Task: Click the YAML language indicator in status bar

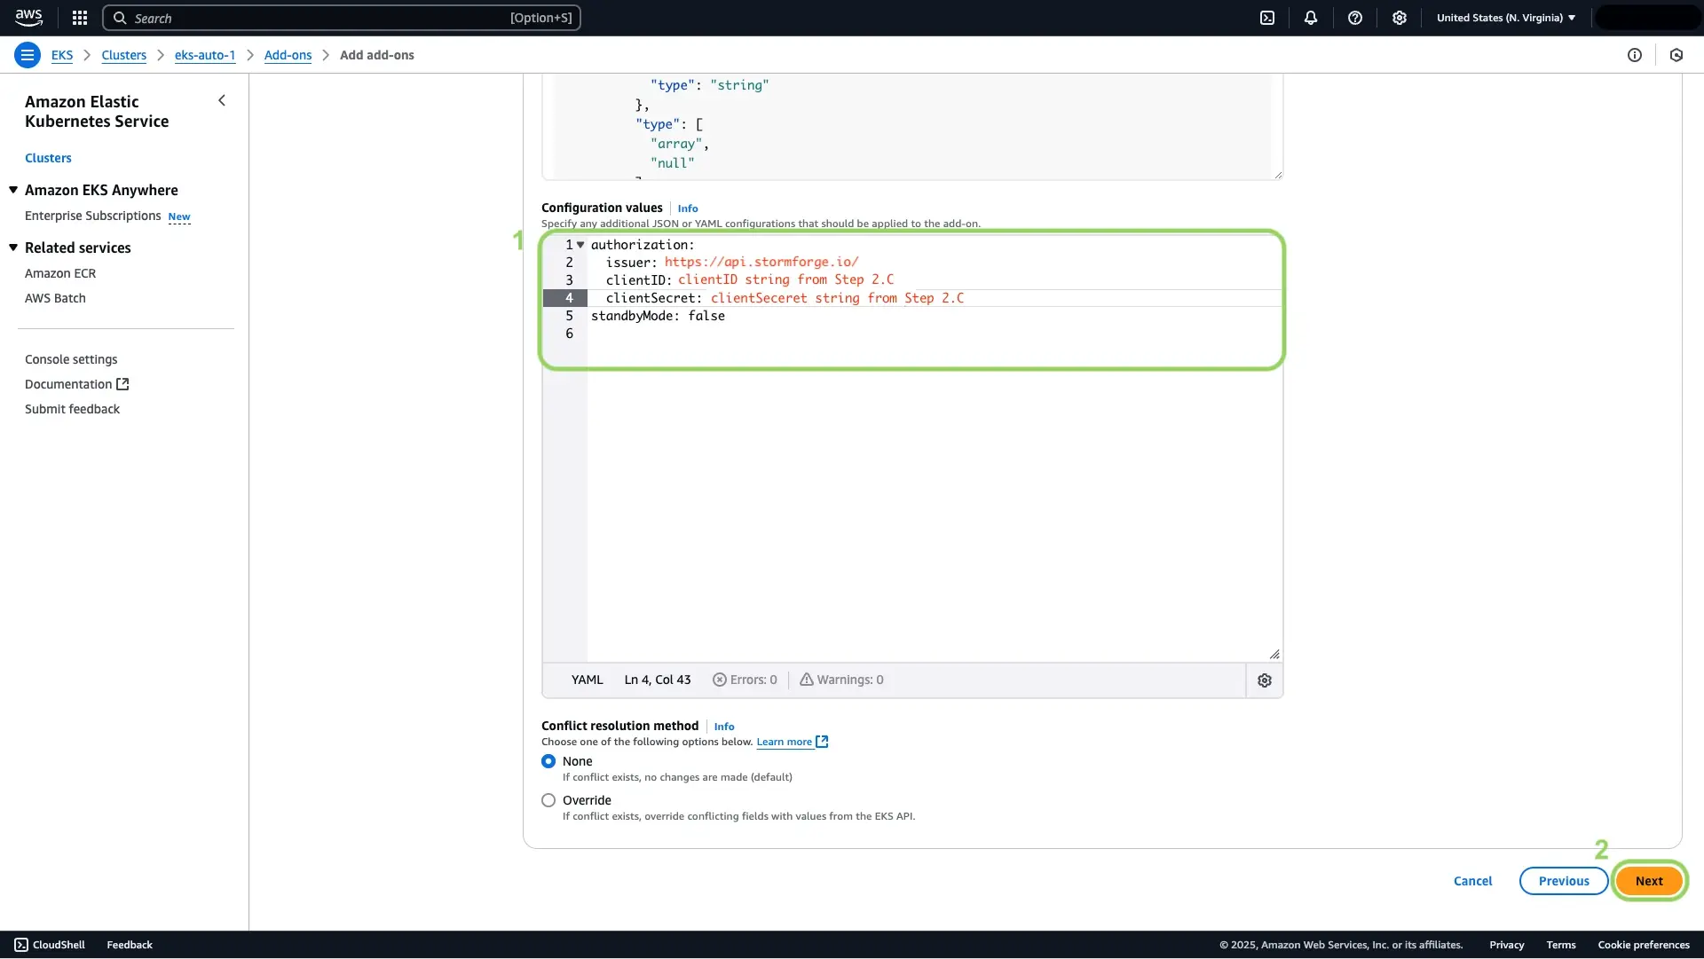Action: click(x=587, y=680)
